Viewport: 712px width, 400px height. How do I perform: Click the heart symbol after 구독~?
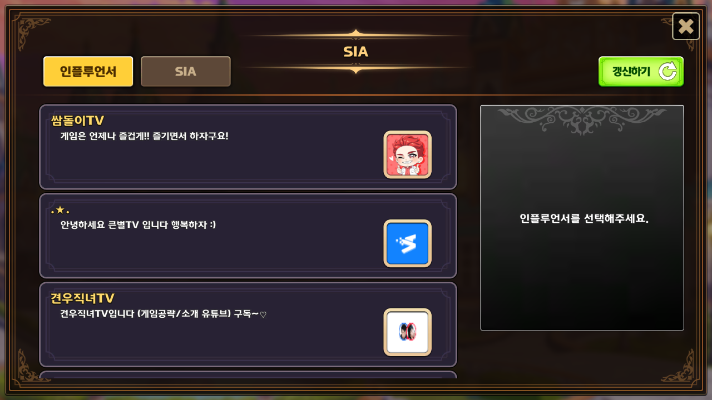tap(264, 314)
